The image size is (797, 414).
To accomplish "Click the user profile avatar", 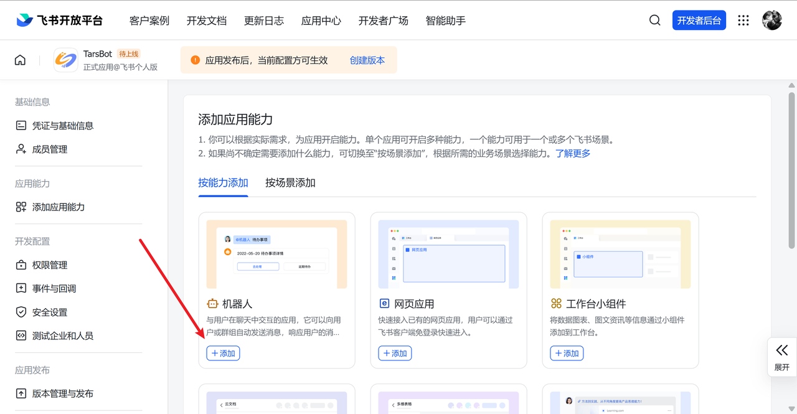I will pos(772,20).
